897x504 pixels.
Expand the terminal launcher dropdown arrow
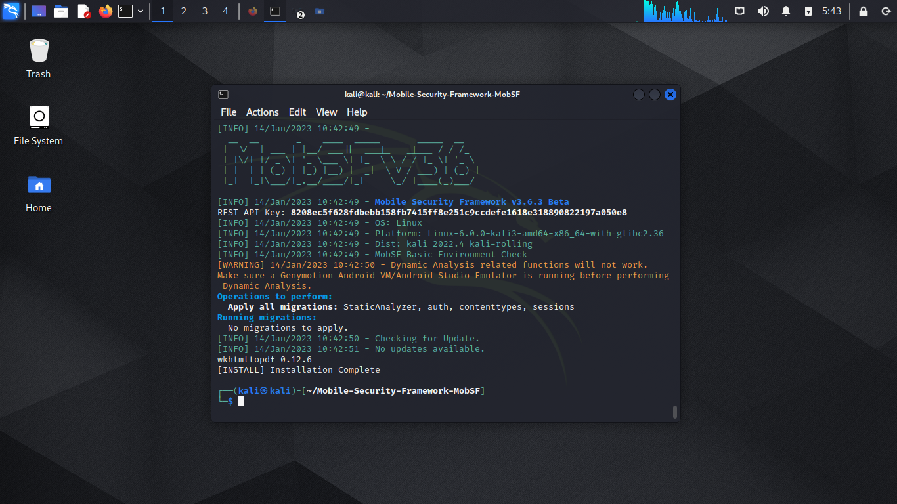pos(141,11)
